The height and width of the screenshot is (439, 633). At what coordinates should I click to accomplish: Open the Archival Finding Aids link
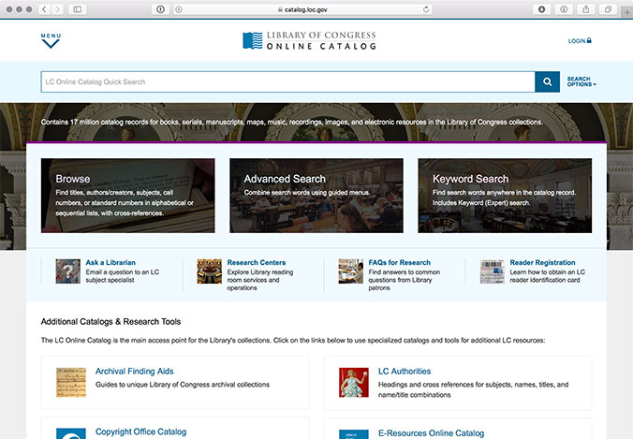(134, 371)
